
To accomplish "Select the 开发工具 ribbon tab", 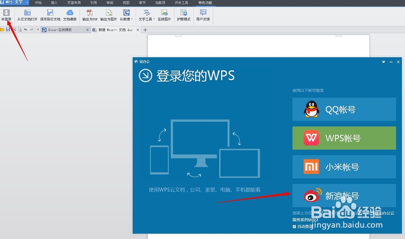I will pos(181,2).
